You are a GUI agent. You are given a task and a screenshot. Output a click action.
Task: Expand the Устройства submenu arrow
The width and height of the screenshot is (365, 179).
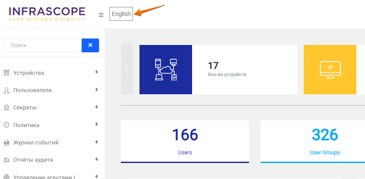[x=96, y=72]
